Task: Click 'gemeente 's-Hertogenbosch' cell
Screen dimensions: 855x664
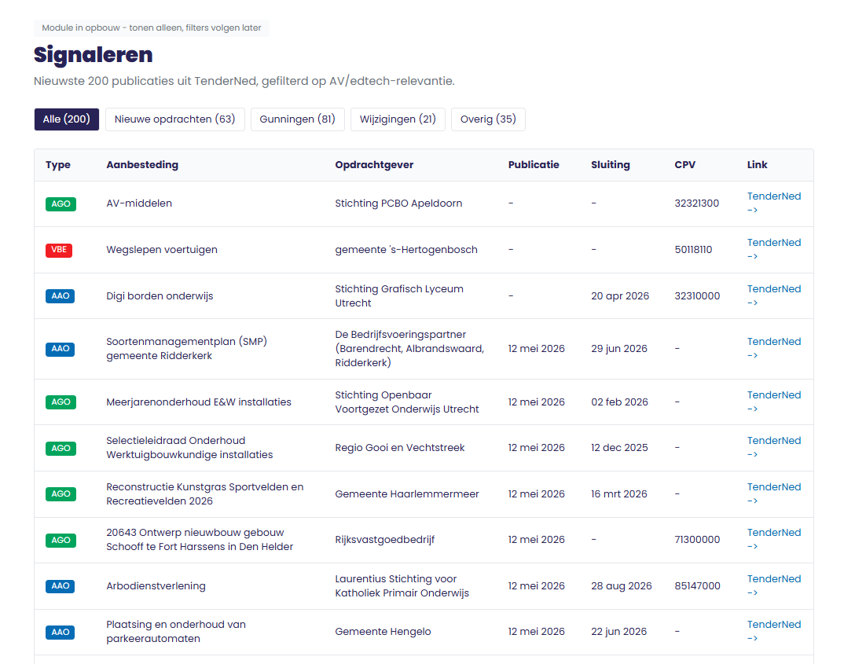Action: pyautogui.click(x=406, y=250)
